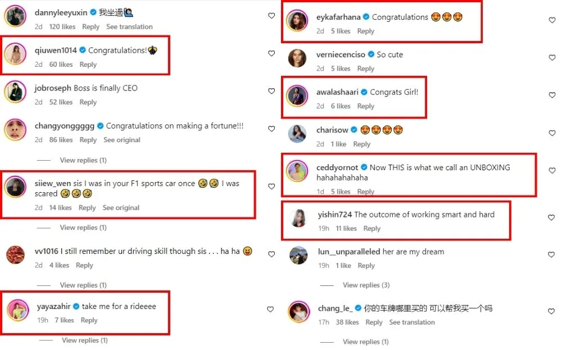Click Reply on charisow's emoji comment

(361, 144)
